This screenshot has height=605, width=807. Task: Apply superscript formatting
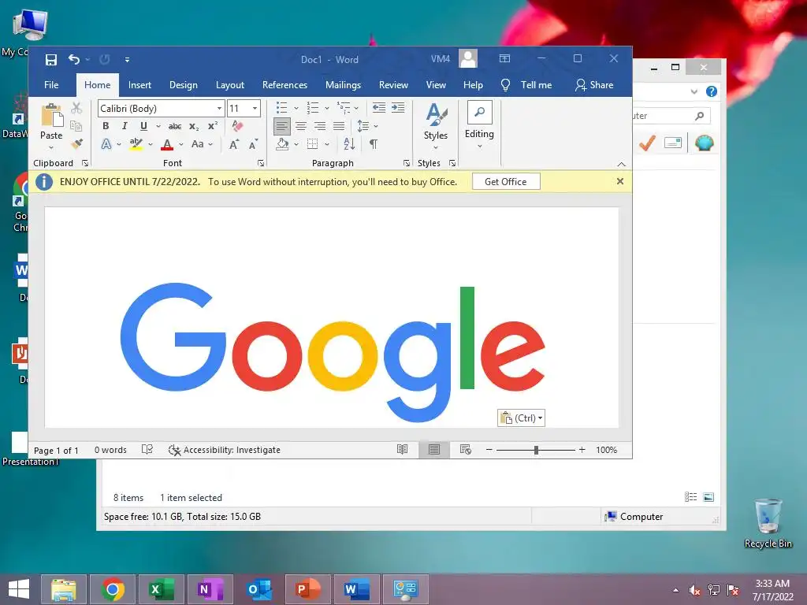click(x=213, y=126)
